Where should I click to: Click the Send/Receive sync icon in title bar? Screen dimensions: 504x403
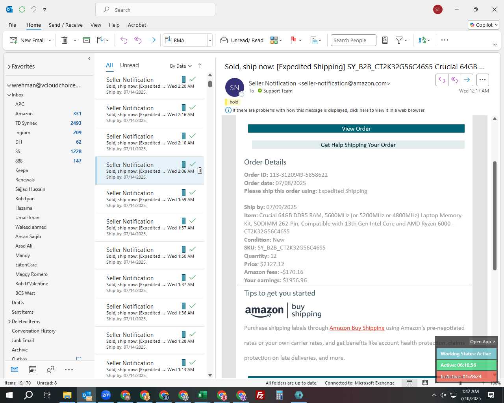[x=22, y=9]
